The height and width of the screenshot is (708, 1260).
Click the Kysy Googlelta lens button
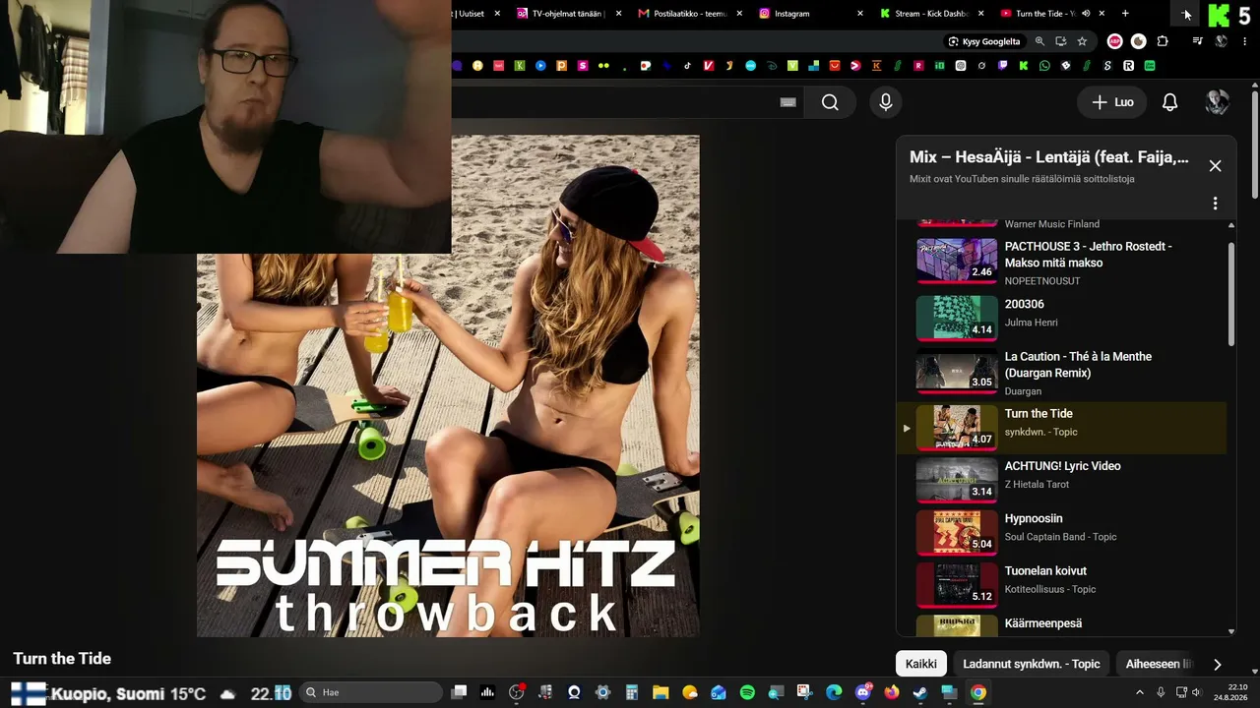point(983,41)
